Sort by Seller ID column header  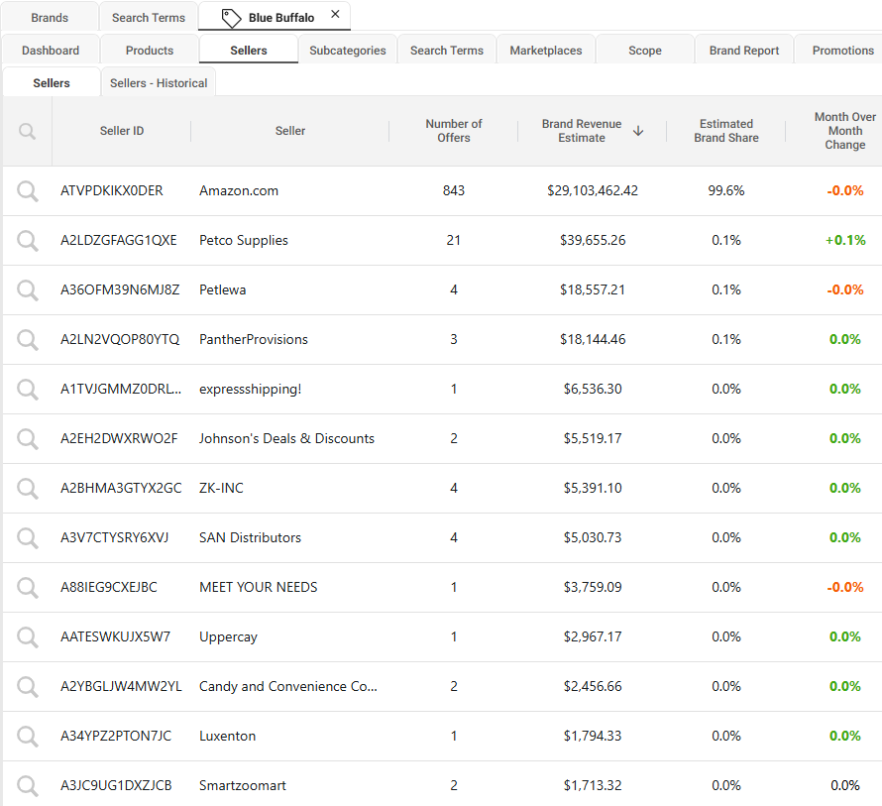coord(122,131)
